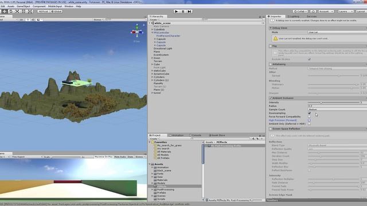
Task: Select the combined Transform tool
Action: point(30,11)
